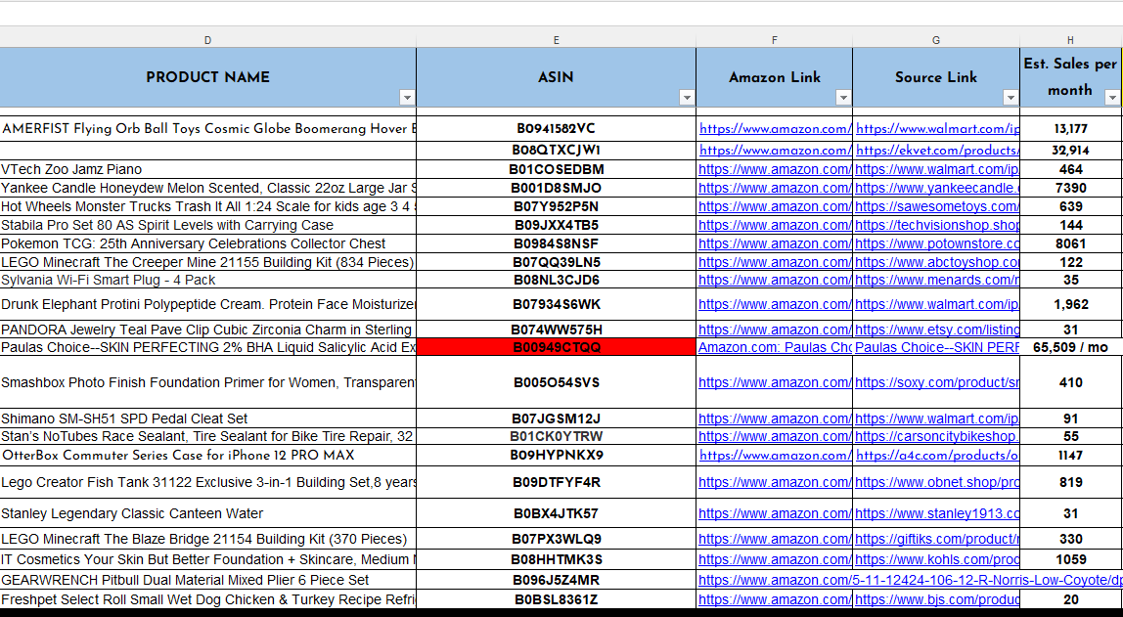Image resolution: width=1123 pixels, height=617 pixels.
Task: Open the menards.com source link
Action: coord(937,280)
